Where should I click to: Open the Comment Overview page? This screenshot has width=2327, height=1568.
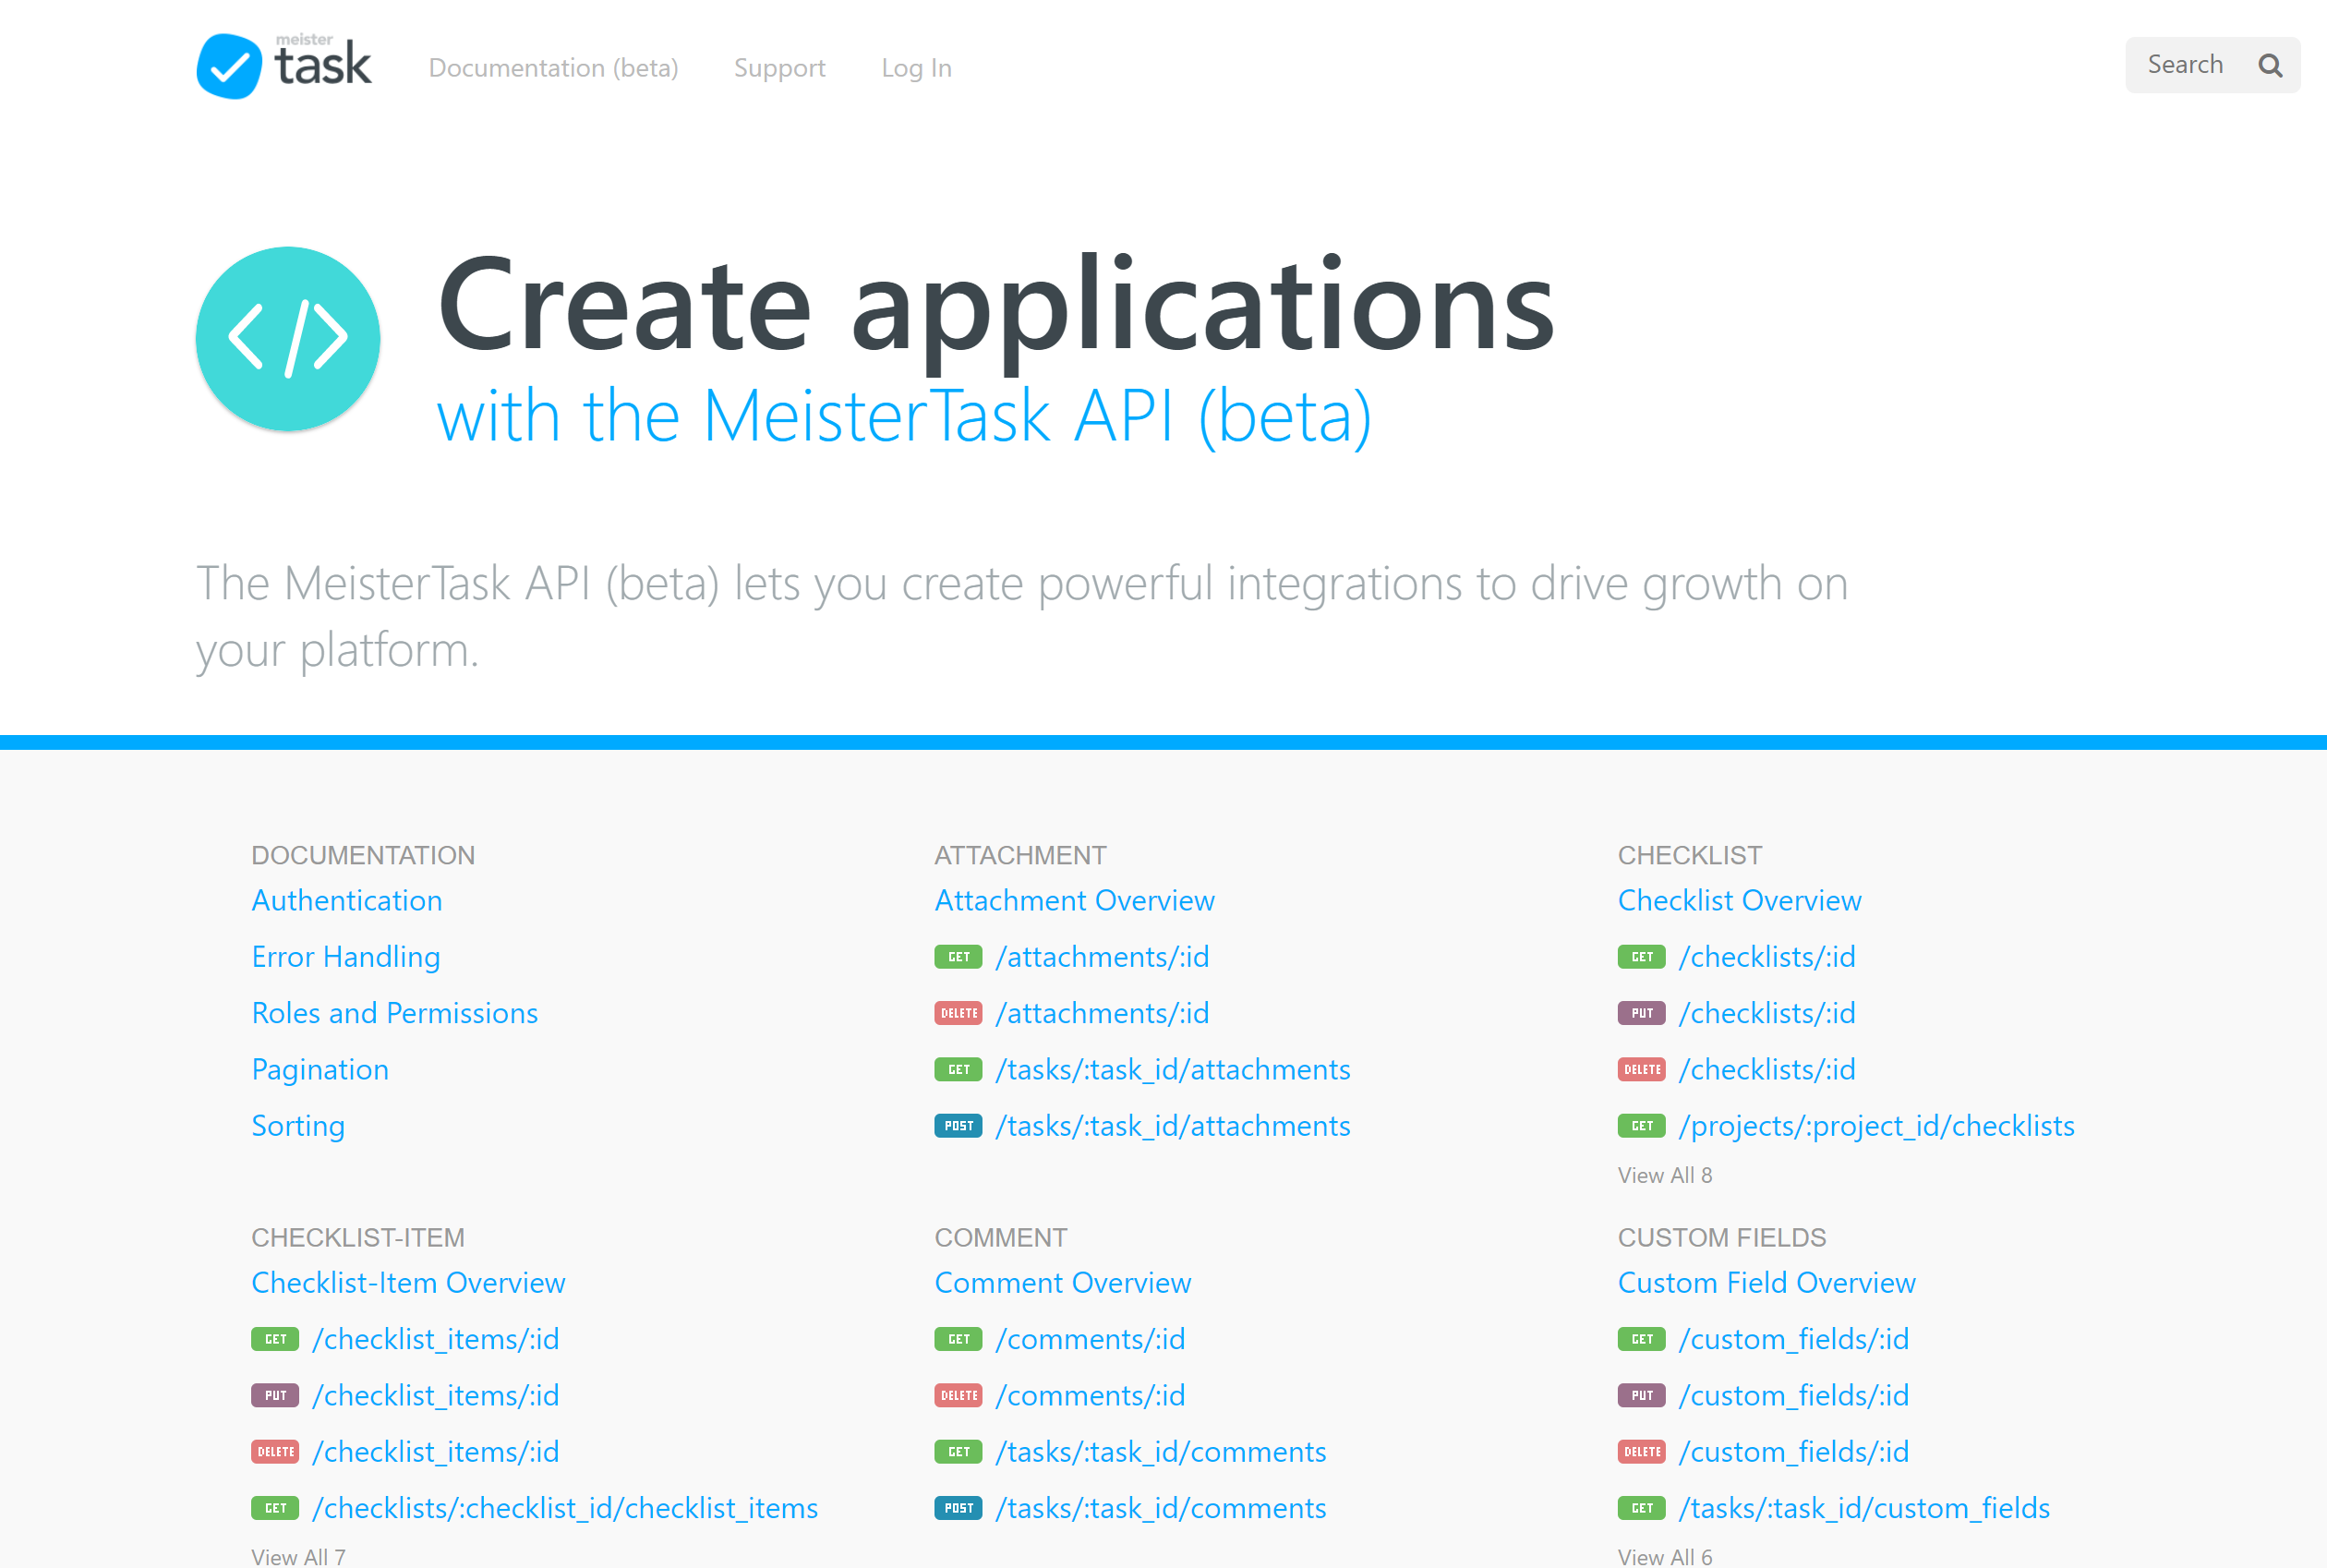click(x=1063, y=1283)
